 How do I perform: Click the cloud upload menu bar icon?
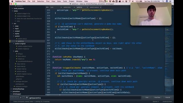tap(114, 1)
